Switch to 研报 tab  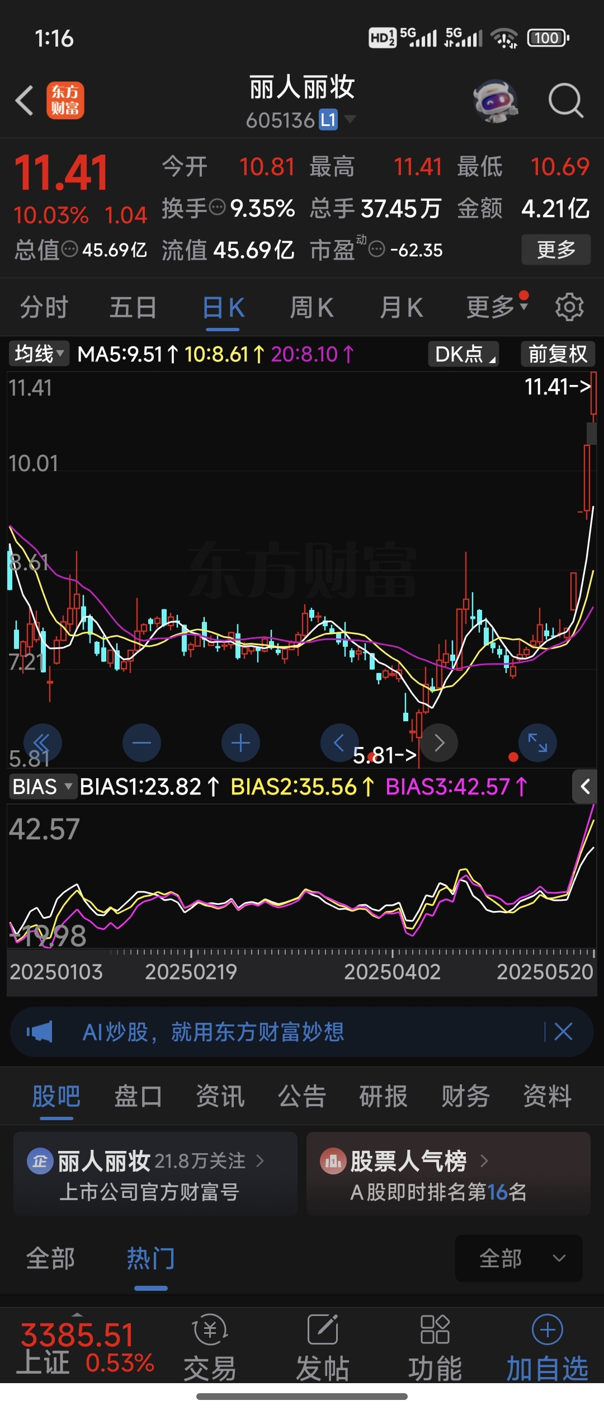point(384,1096)
